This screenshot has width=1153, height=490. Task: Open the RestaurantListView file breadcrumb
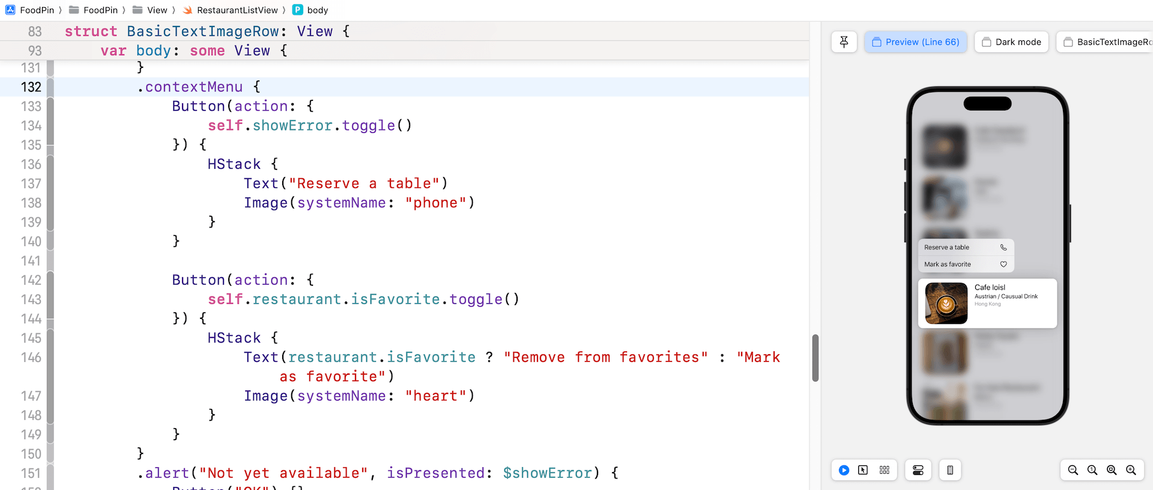[231, 10]
